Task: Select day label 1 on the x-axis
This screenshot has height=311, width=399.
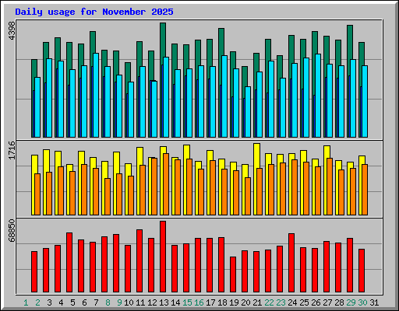Action: (x=26, y=302)
